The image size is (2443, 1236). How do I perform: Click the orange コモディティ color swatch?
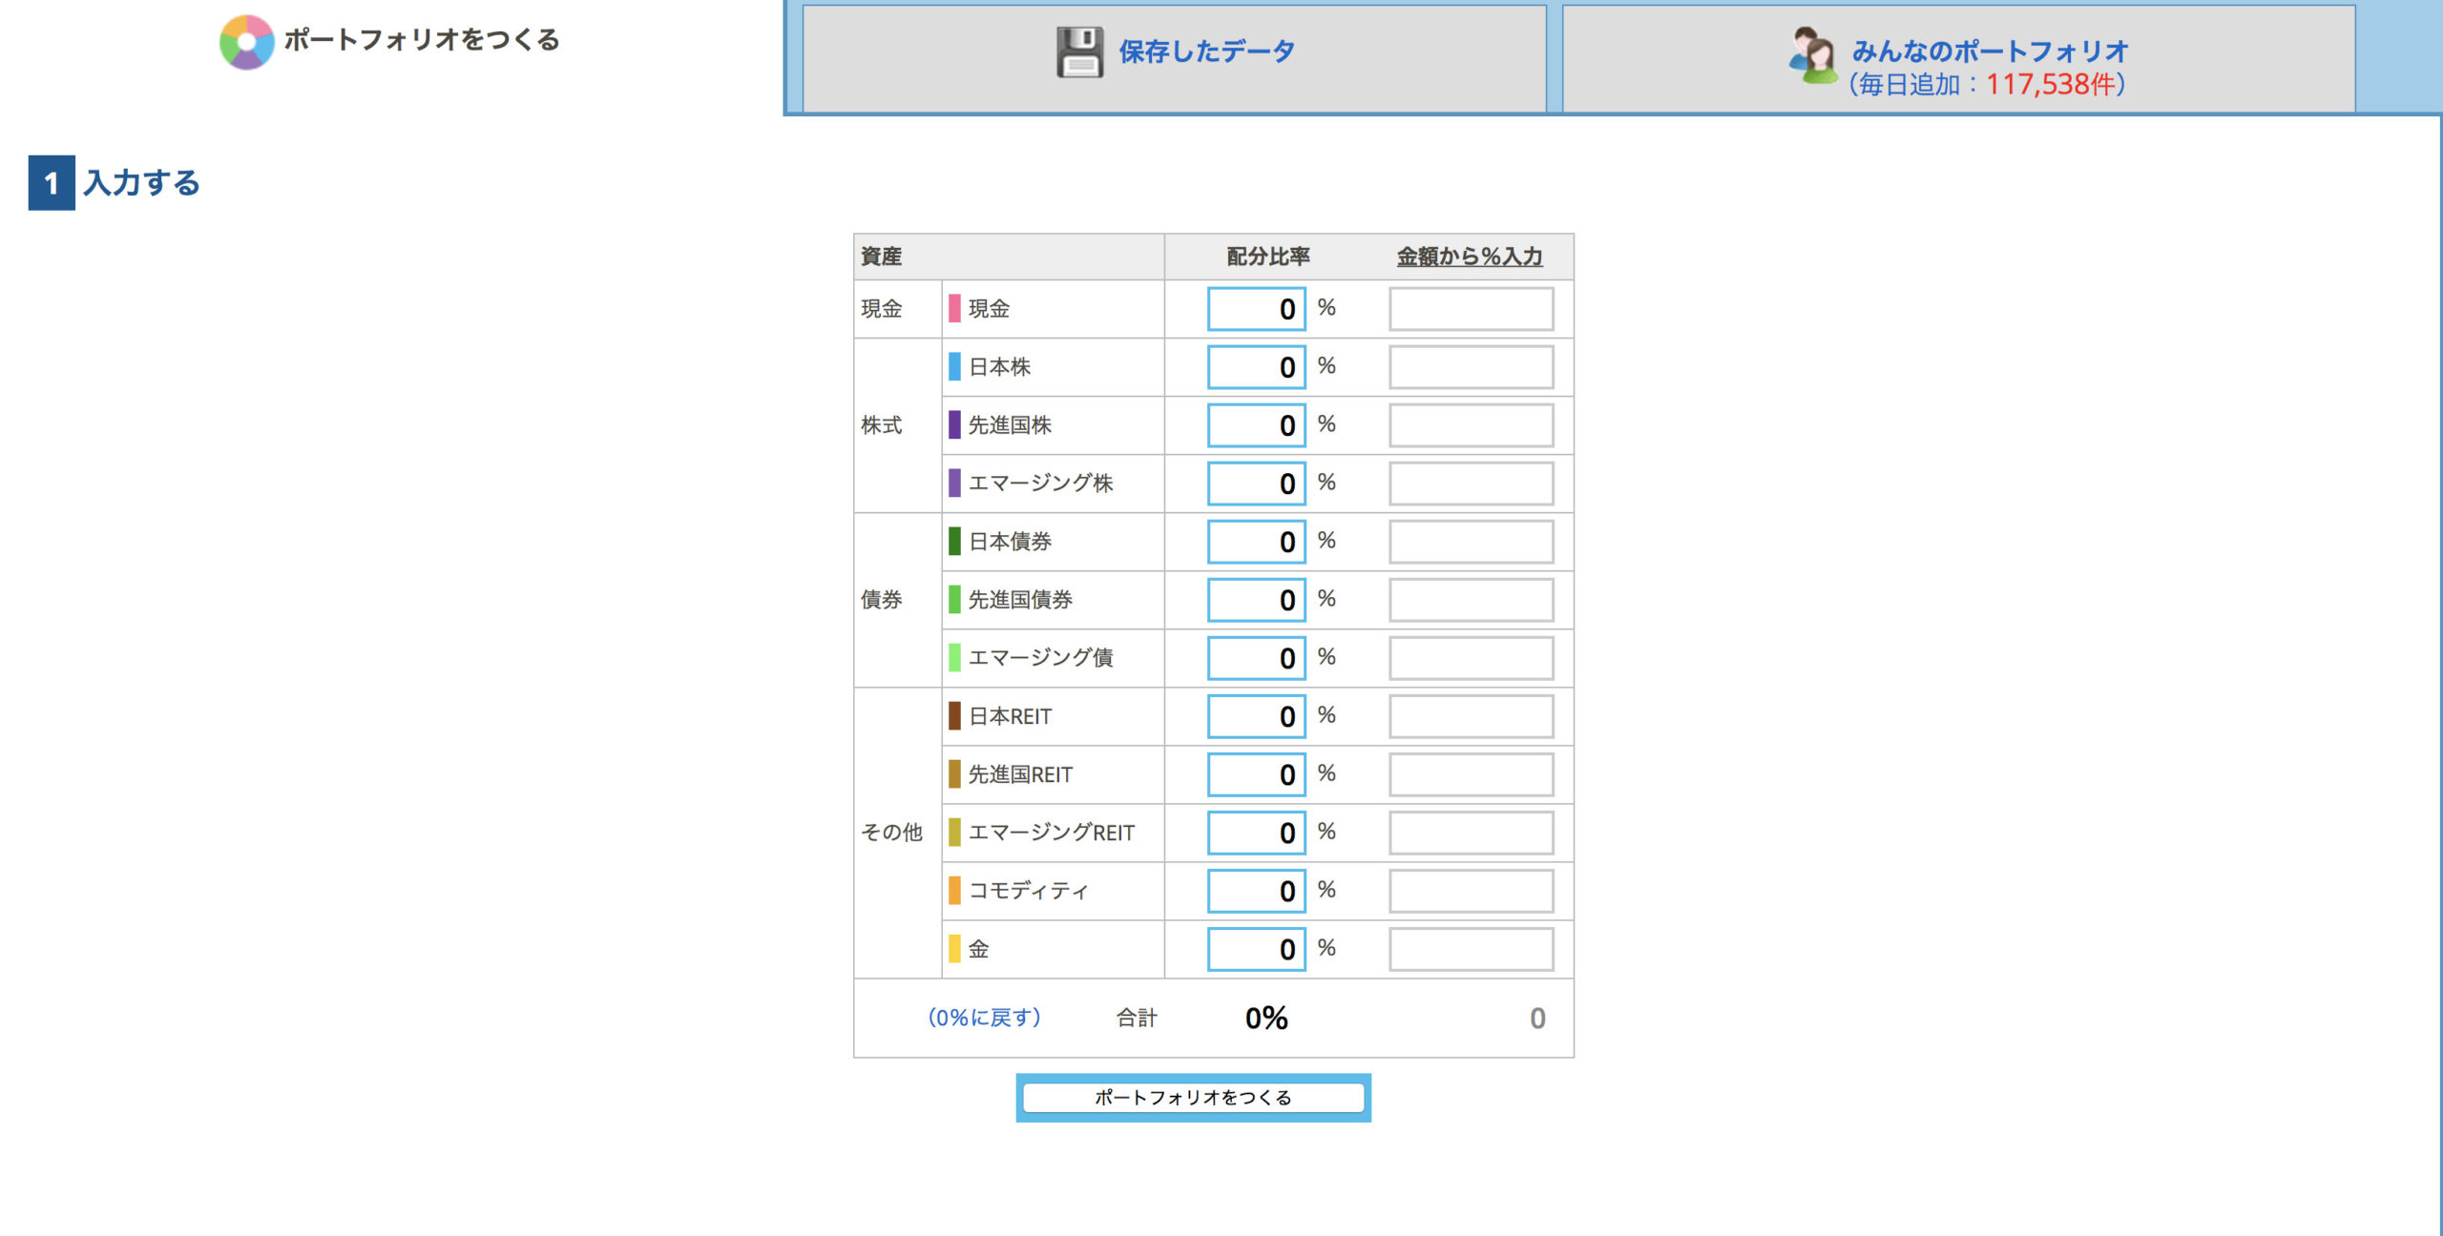(954, 891)
